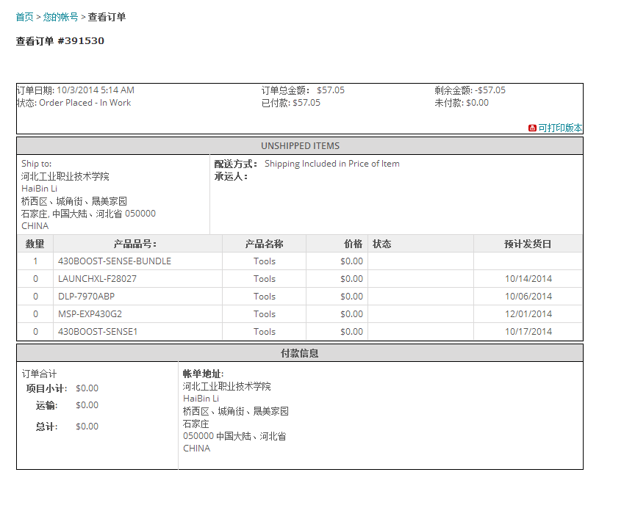Click the UNSHIPPED ITEMS header
This screenshot has width=624, height=508.
coord(300,146)
